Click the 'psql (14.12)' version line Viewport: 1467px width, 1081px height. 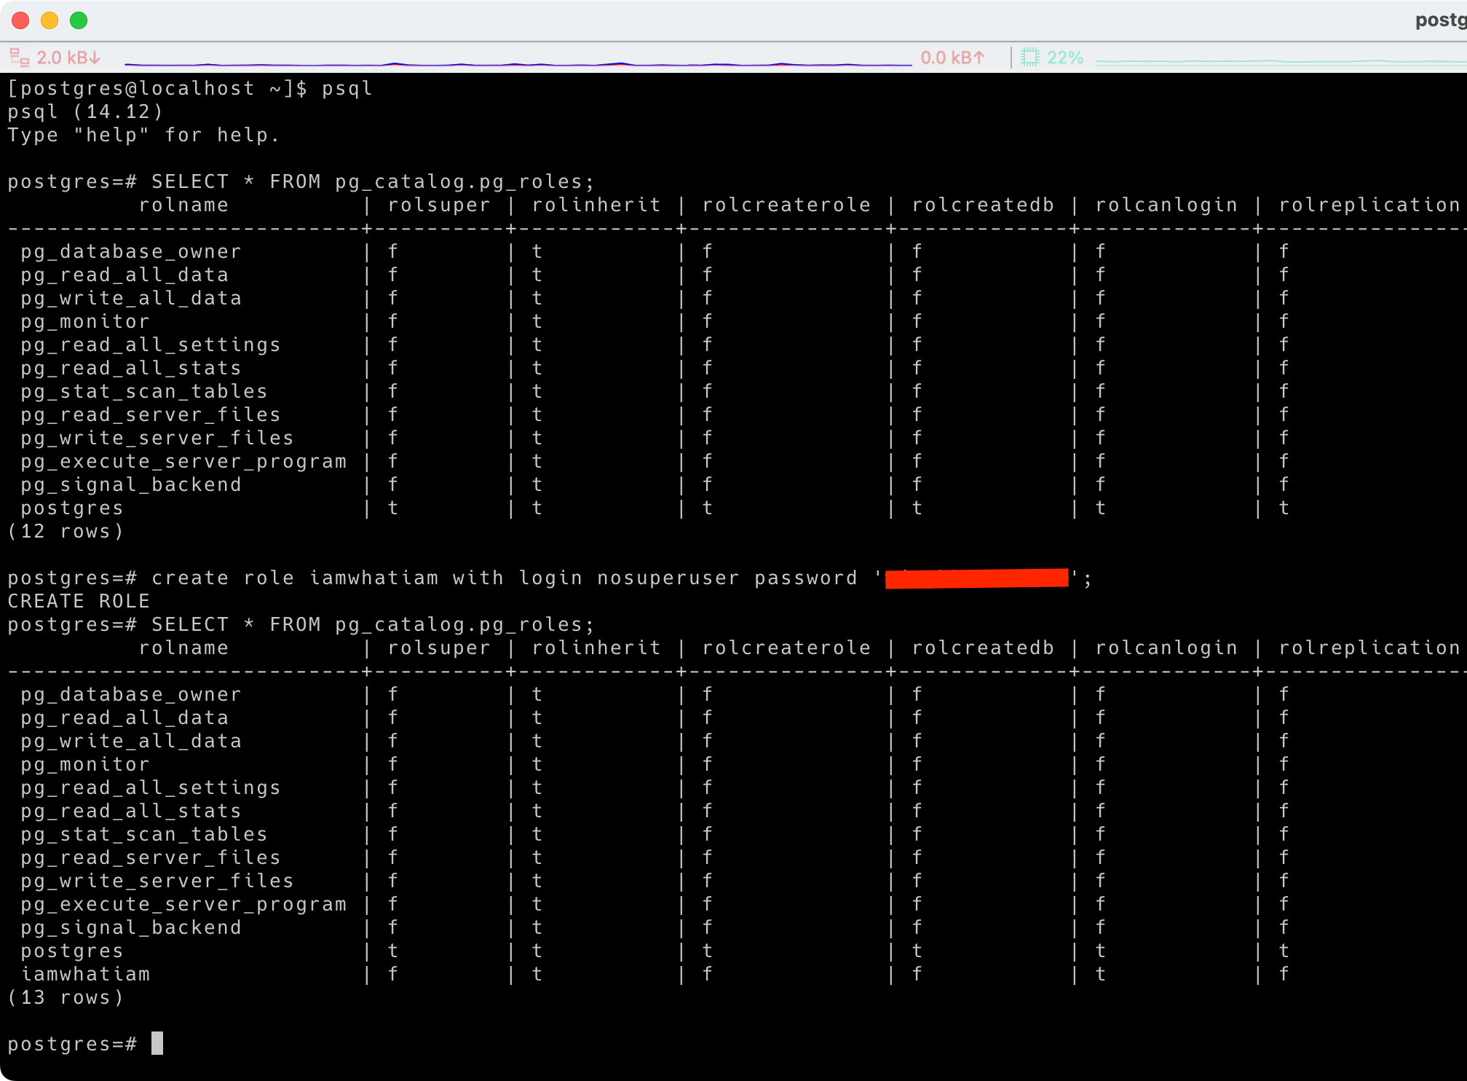(x=85, y=111)
